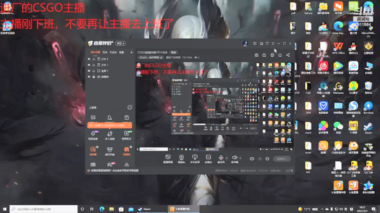Viewport: 380px width, 213px height.
Task: Switch to the last scene tab before plus
Action: click(x=122, y=52)
